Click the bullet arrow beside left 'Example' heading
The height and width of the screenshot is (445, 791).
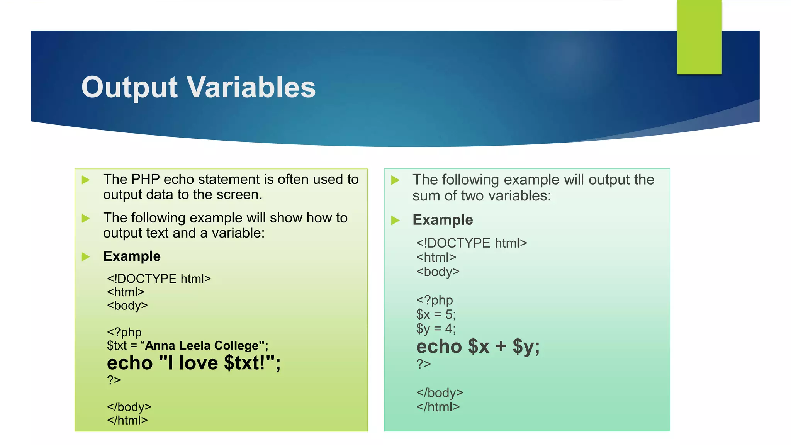[x=86, y=257]
